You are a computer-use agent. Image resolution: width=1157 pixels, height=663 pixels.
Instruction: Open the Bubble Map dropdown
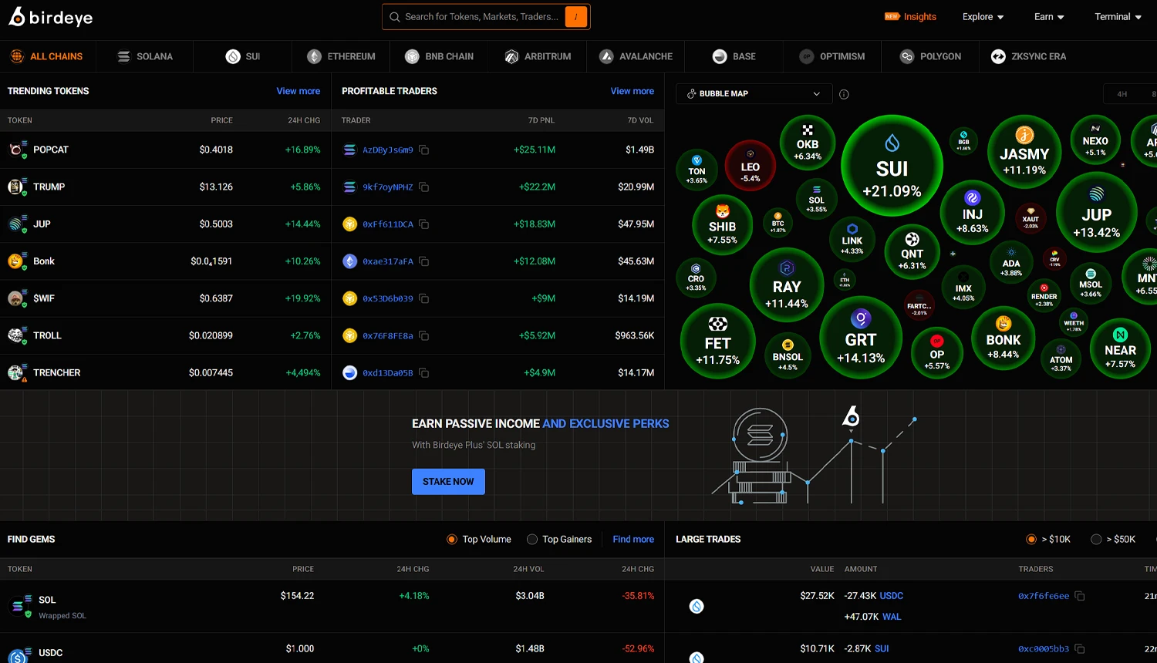pyautogui.click(x=754, y=94)
